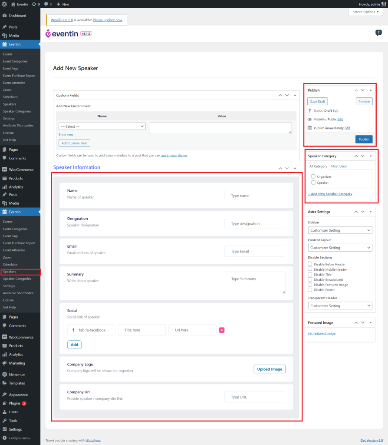Open the comments bubble in admin bar
The height and width of the screenshot is (445, 388).
coord(48,4)
